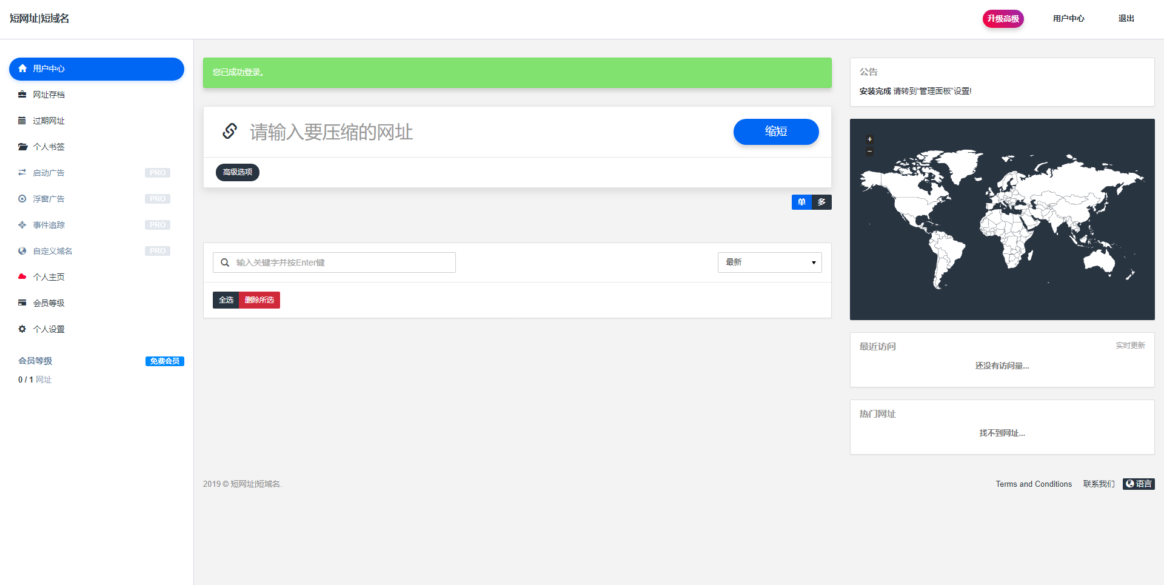The width and height of the screenshot is (1164, 585).
Task: Click the gear icon for 个人设置
Action: coord(22,329)
